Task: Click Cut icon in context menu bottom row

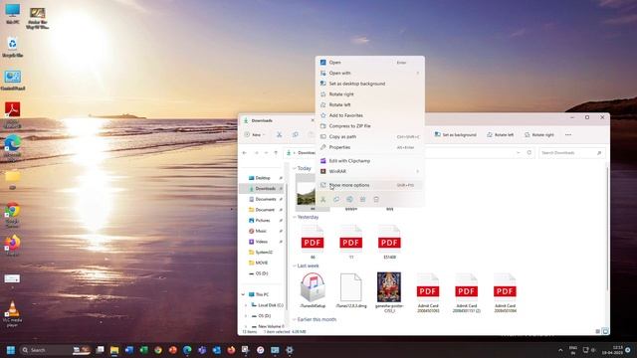Action: (322, 199)
